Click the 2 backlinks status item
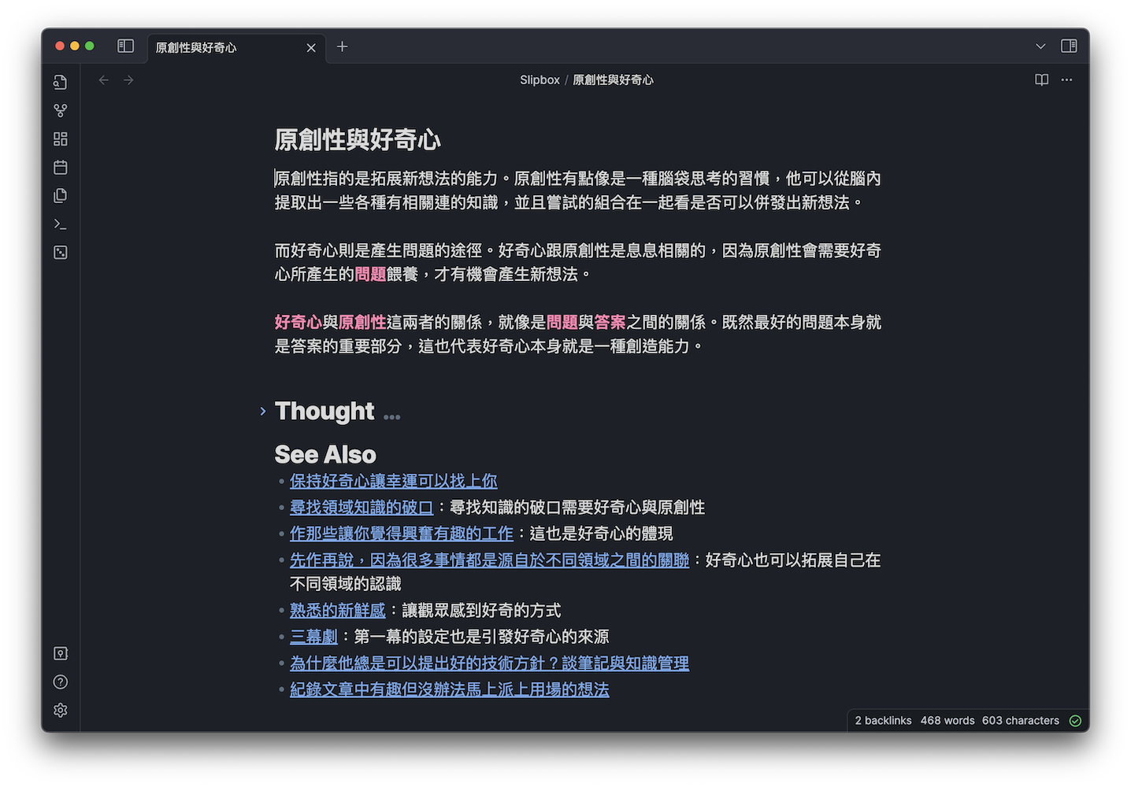The image size is (1131, 787). 883,720
